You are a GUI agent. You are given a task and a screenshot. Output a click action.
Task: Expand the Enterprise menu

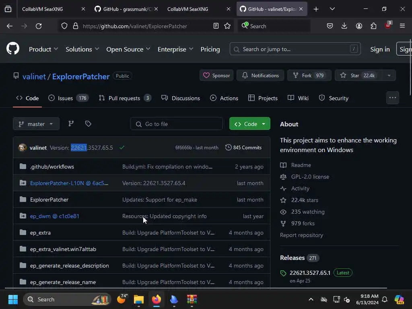175,49
